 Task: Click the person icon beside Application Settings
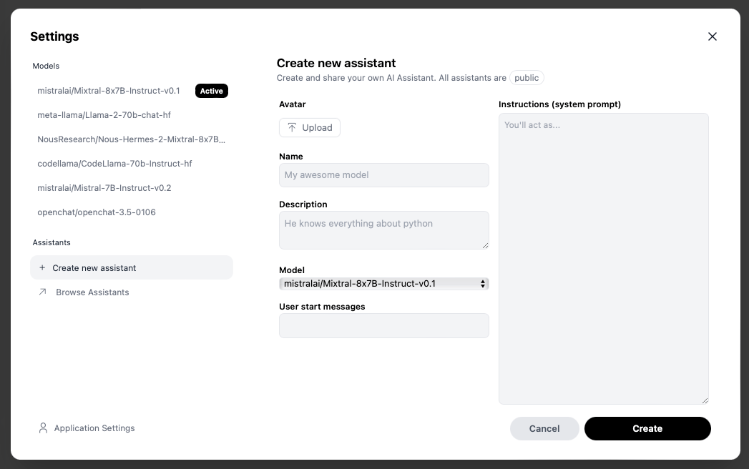click(43, 428)
